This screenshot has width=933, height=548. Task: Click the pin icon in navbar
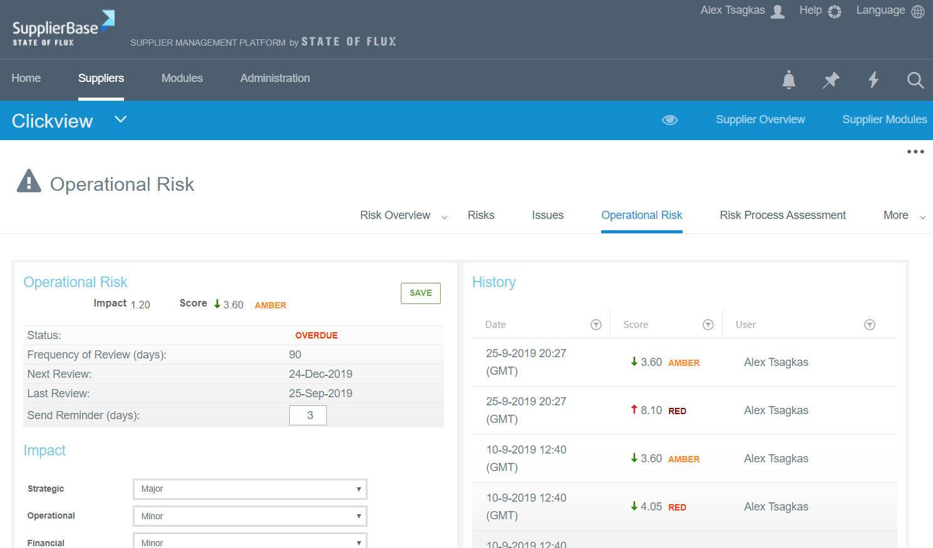[831, 80]
